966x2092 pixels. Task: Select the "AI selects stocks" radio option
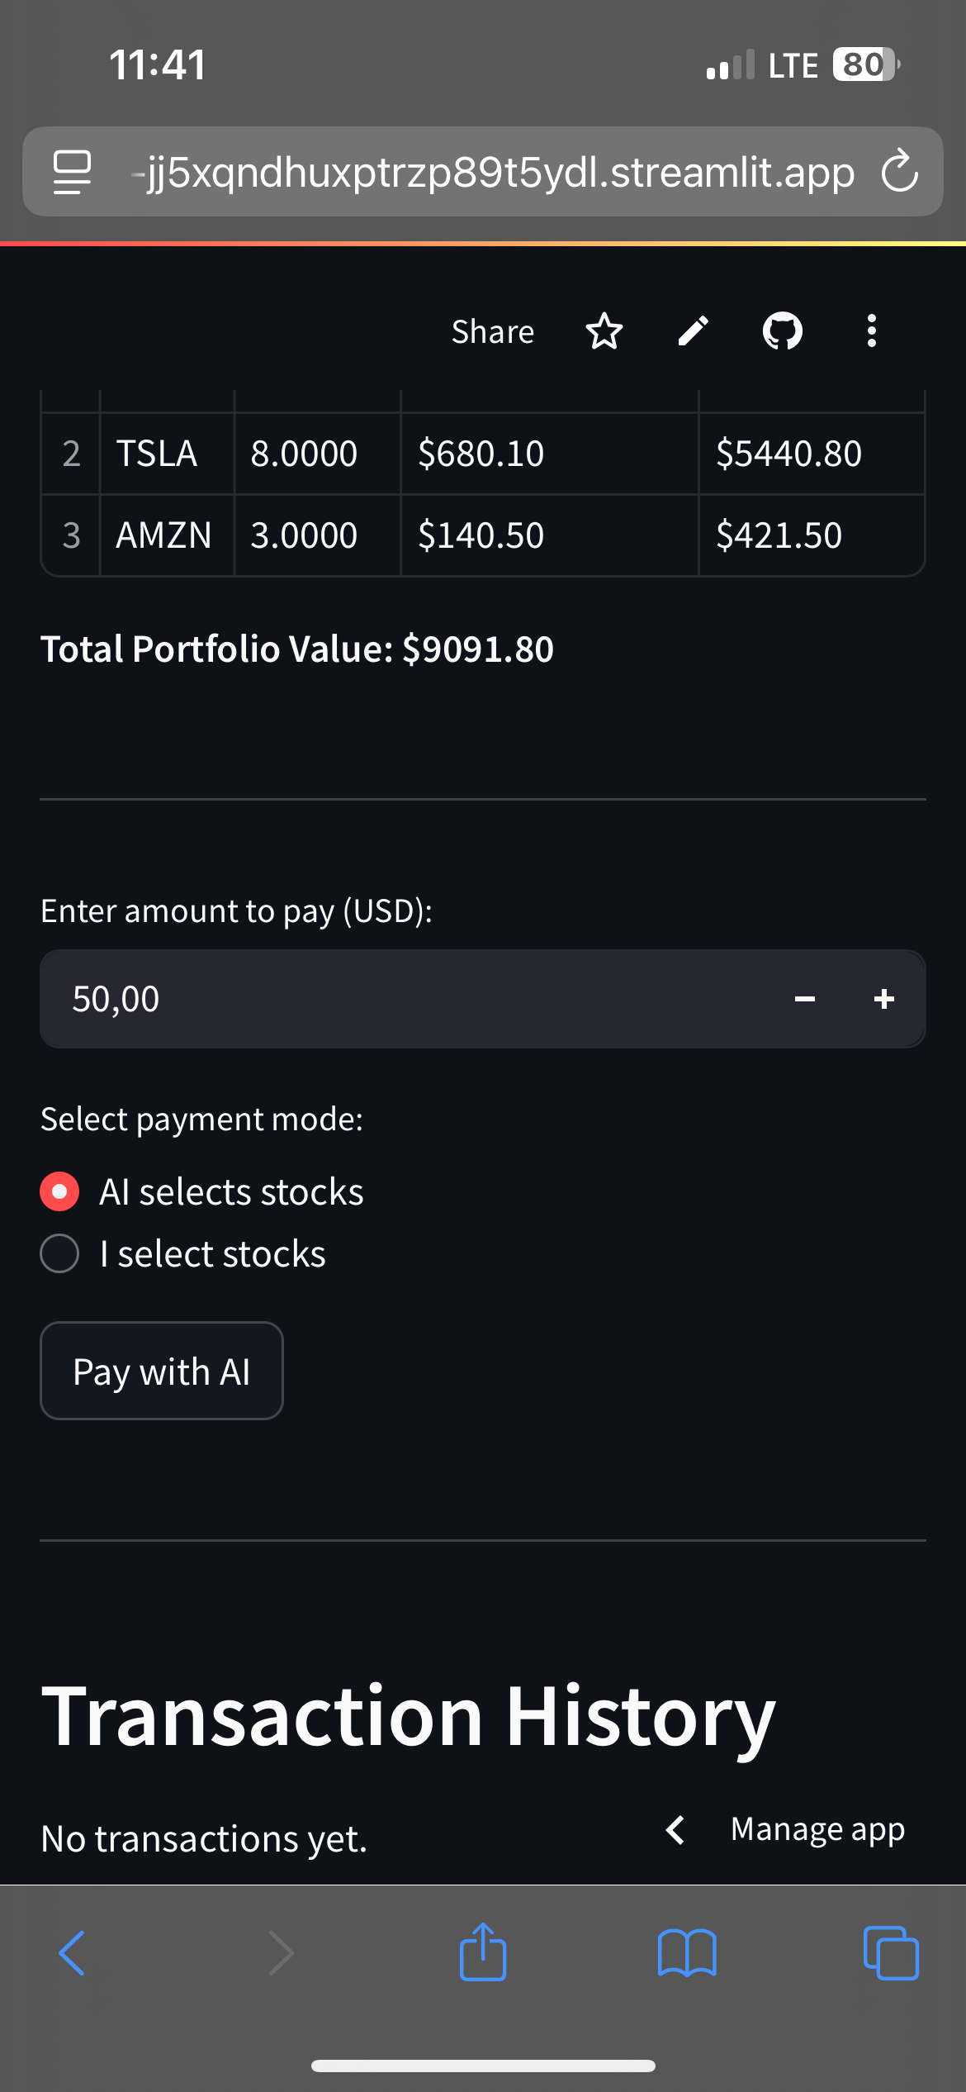click(59, 1191)
